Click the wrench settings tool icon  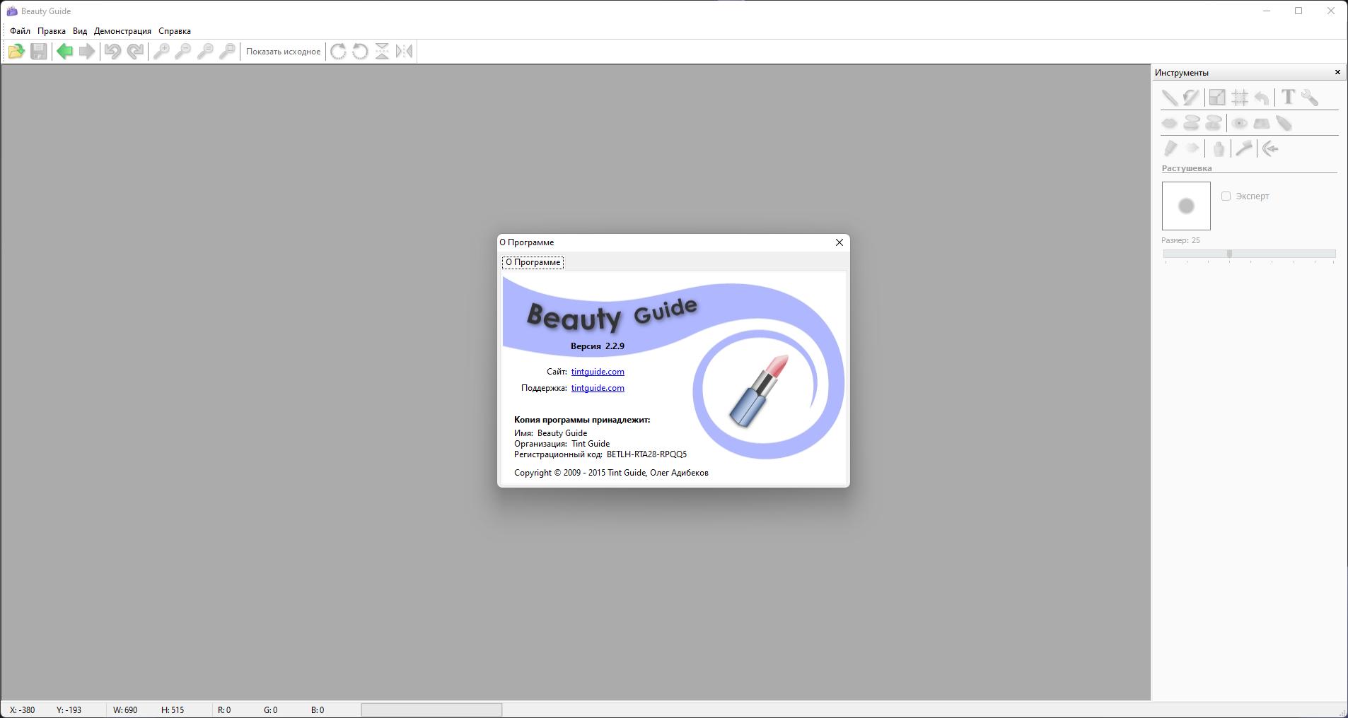click(1310, 98)
